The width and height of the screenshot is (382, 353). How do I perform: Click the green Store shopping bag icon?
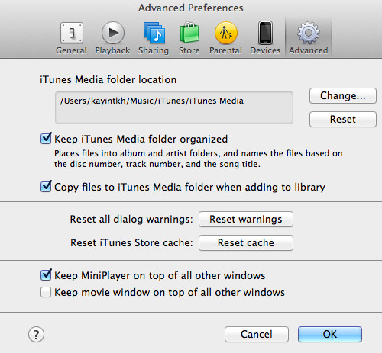(189, 33)
